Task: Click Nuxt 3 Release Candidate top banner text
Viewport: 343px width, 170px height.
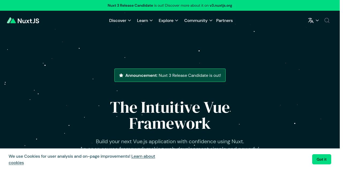Action: pos(130,5)
